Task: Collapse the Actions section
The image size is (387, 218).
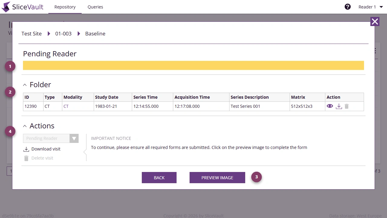Action: 25,126
